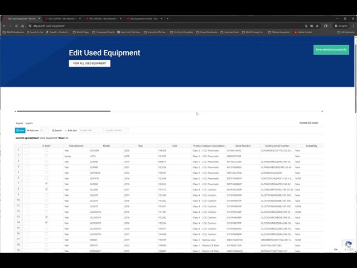Switch to the Used Equipment Archive tab
Image resolution: width=357 pixels, height=268 pixels.
pos(143,18)
